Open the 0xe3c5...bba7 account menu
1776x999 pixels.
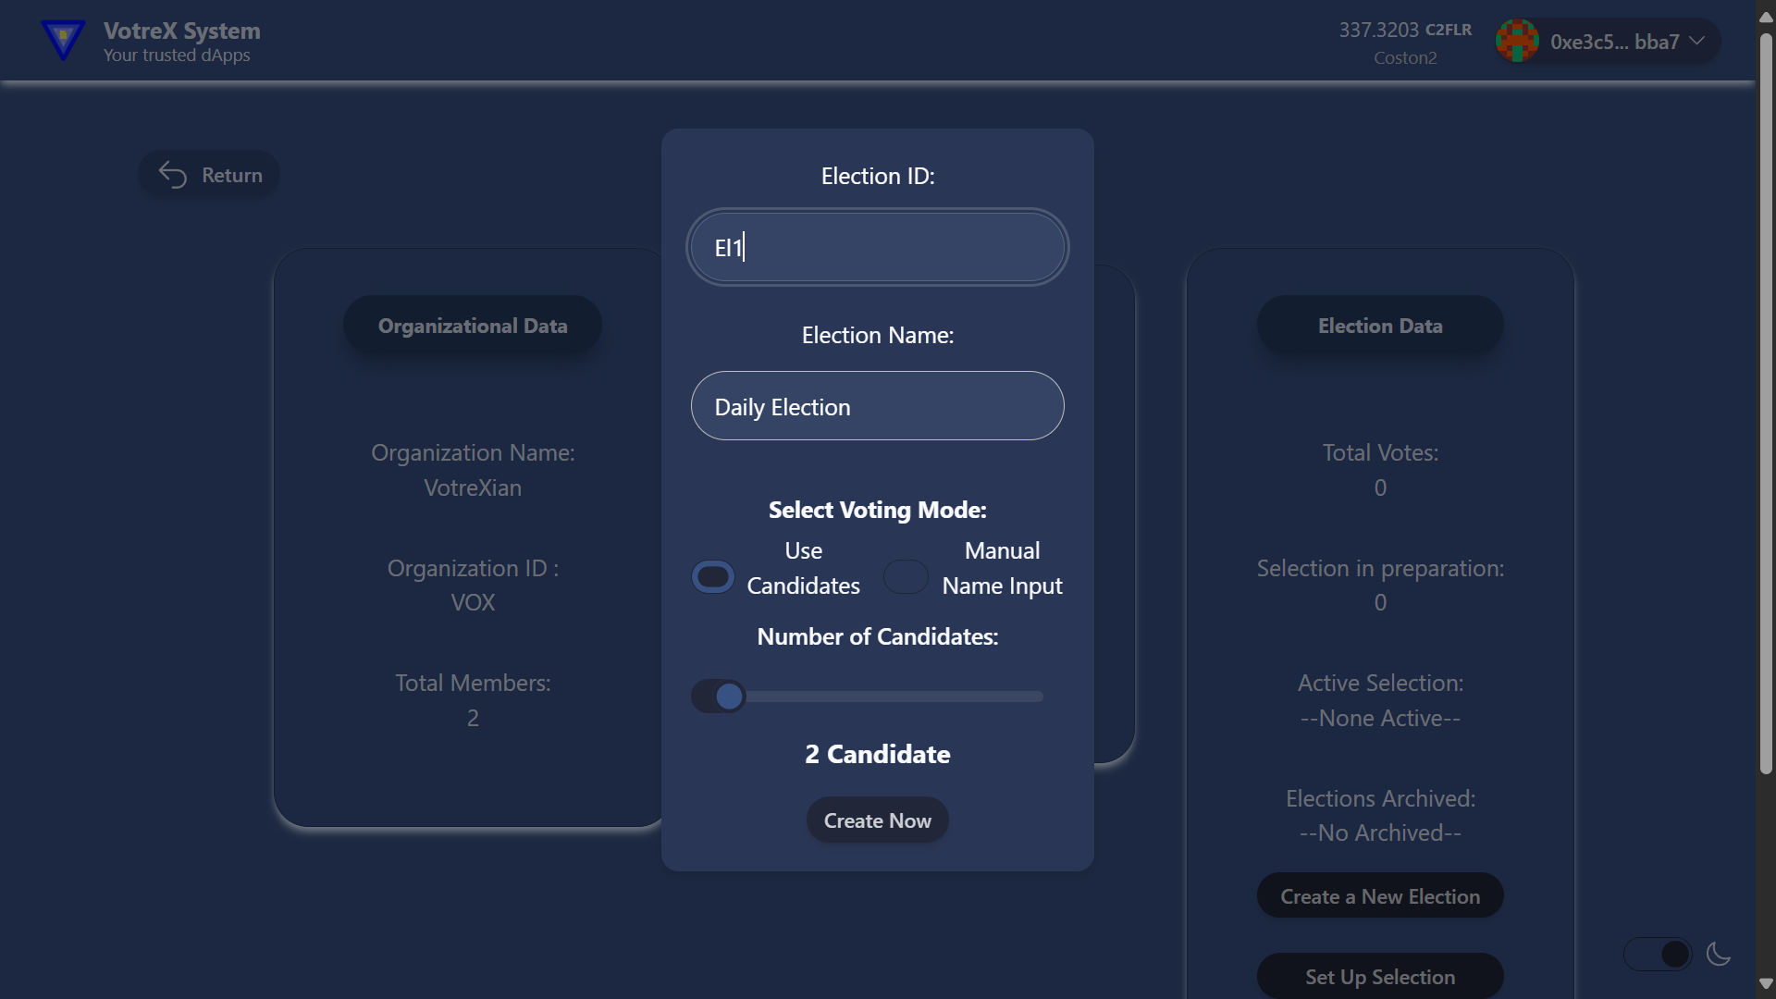(1614, 42)
